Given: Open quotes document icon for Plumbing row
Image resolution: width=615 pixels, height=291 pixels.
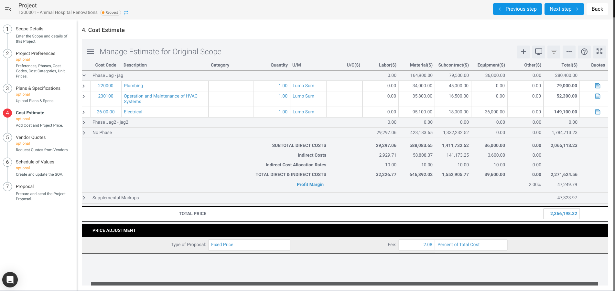Looking at the screenshot, I should (x=598, y=86).
